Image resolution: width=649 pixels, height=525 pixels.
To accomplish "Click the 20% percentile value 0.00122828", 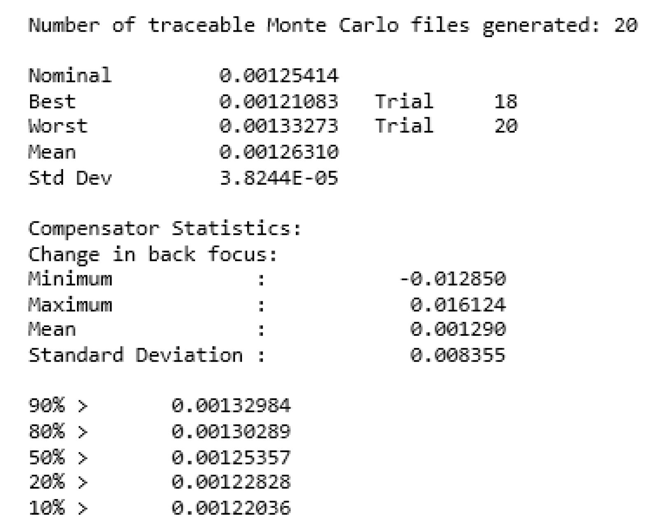I will (231, 482).
